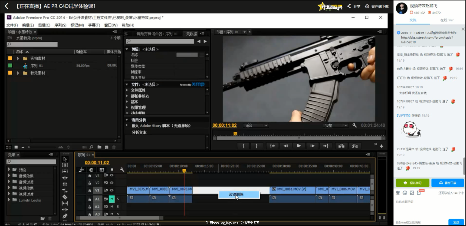Open the 文件(F) menu
This screenshot has width=466, height=226.
tap(12, 25)
